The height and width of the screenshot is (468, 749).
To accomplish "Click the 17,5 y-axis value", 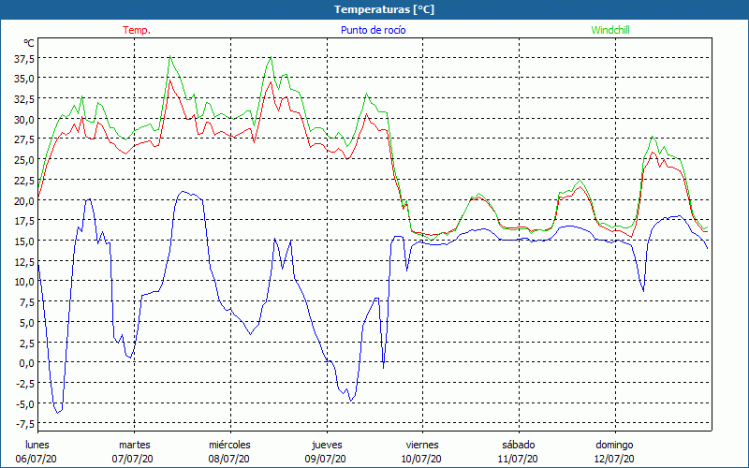I will pos(24,221).
